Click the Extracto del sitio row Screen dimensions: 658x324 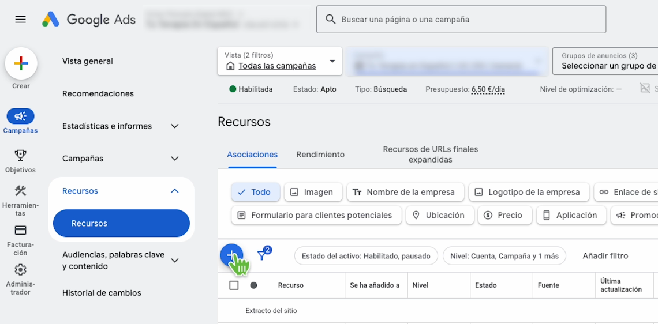271,311
